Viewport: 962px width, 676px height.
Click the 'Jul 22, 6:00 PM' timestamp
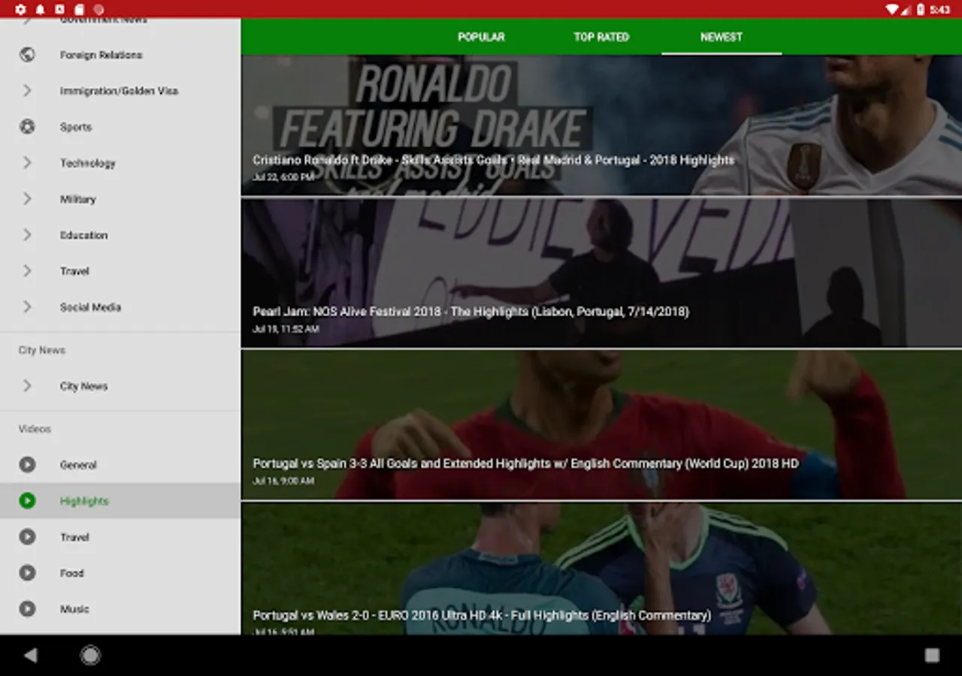(283, 177)
